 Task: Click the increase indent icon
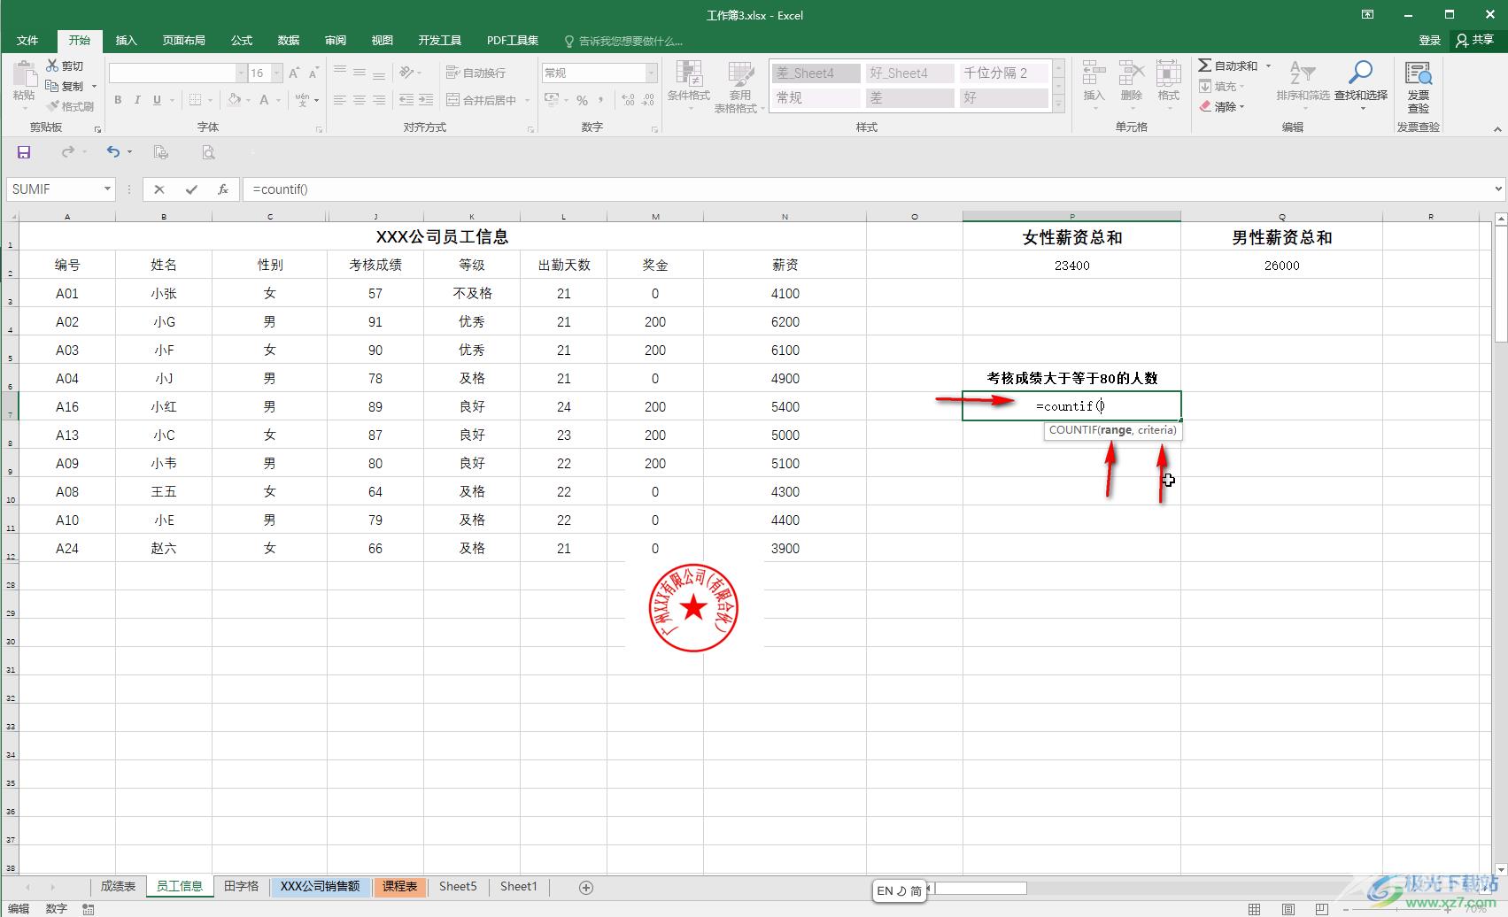tap(426, 100)
